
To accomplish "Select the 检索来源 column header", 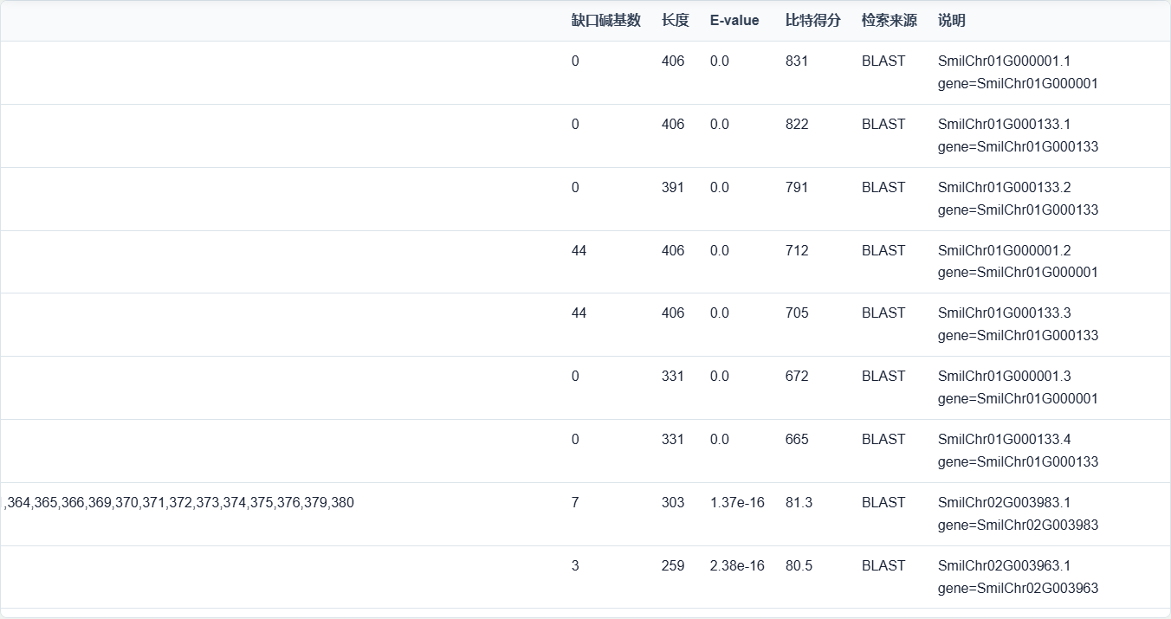I will 890,21.
